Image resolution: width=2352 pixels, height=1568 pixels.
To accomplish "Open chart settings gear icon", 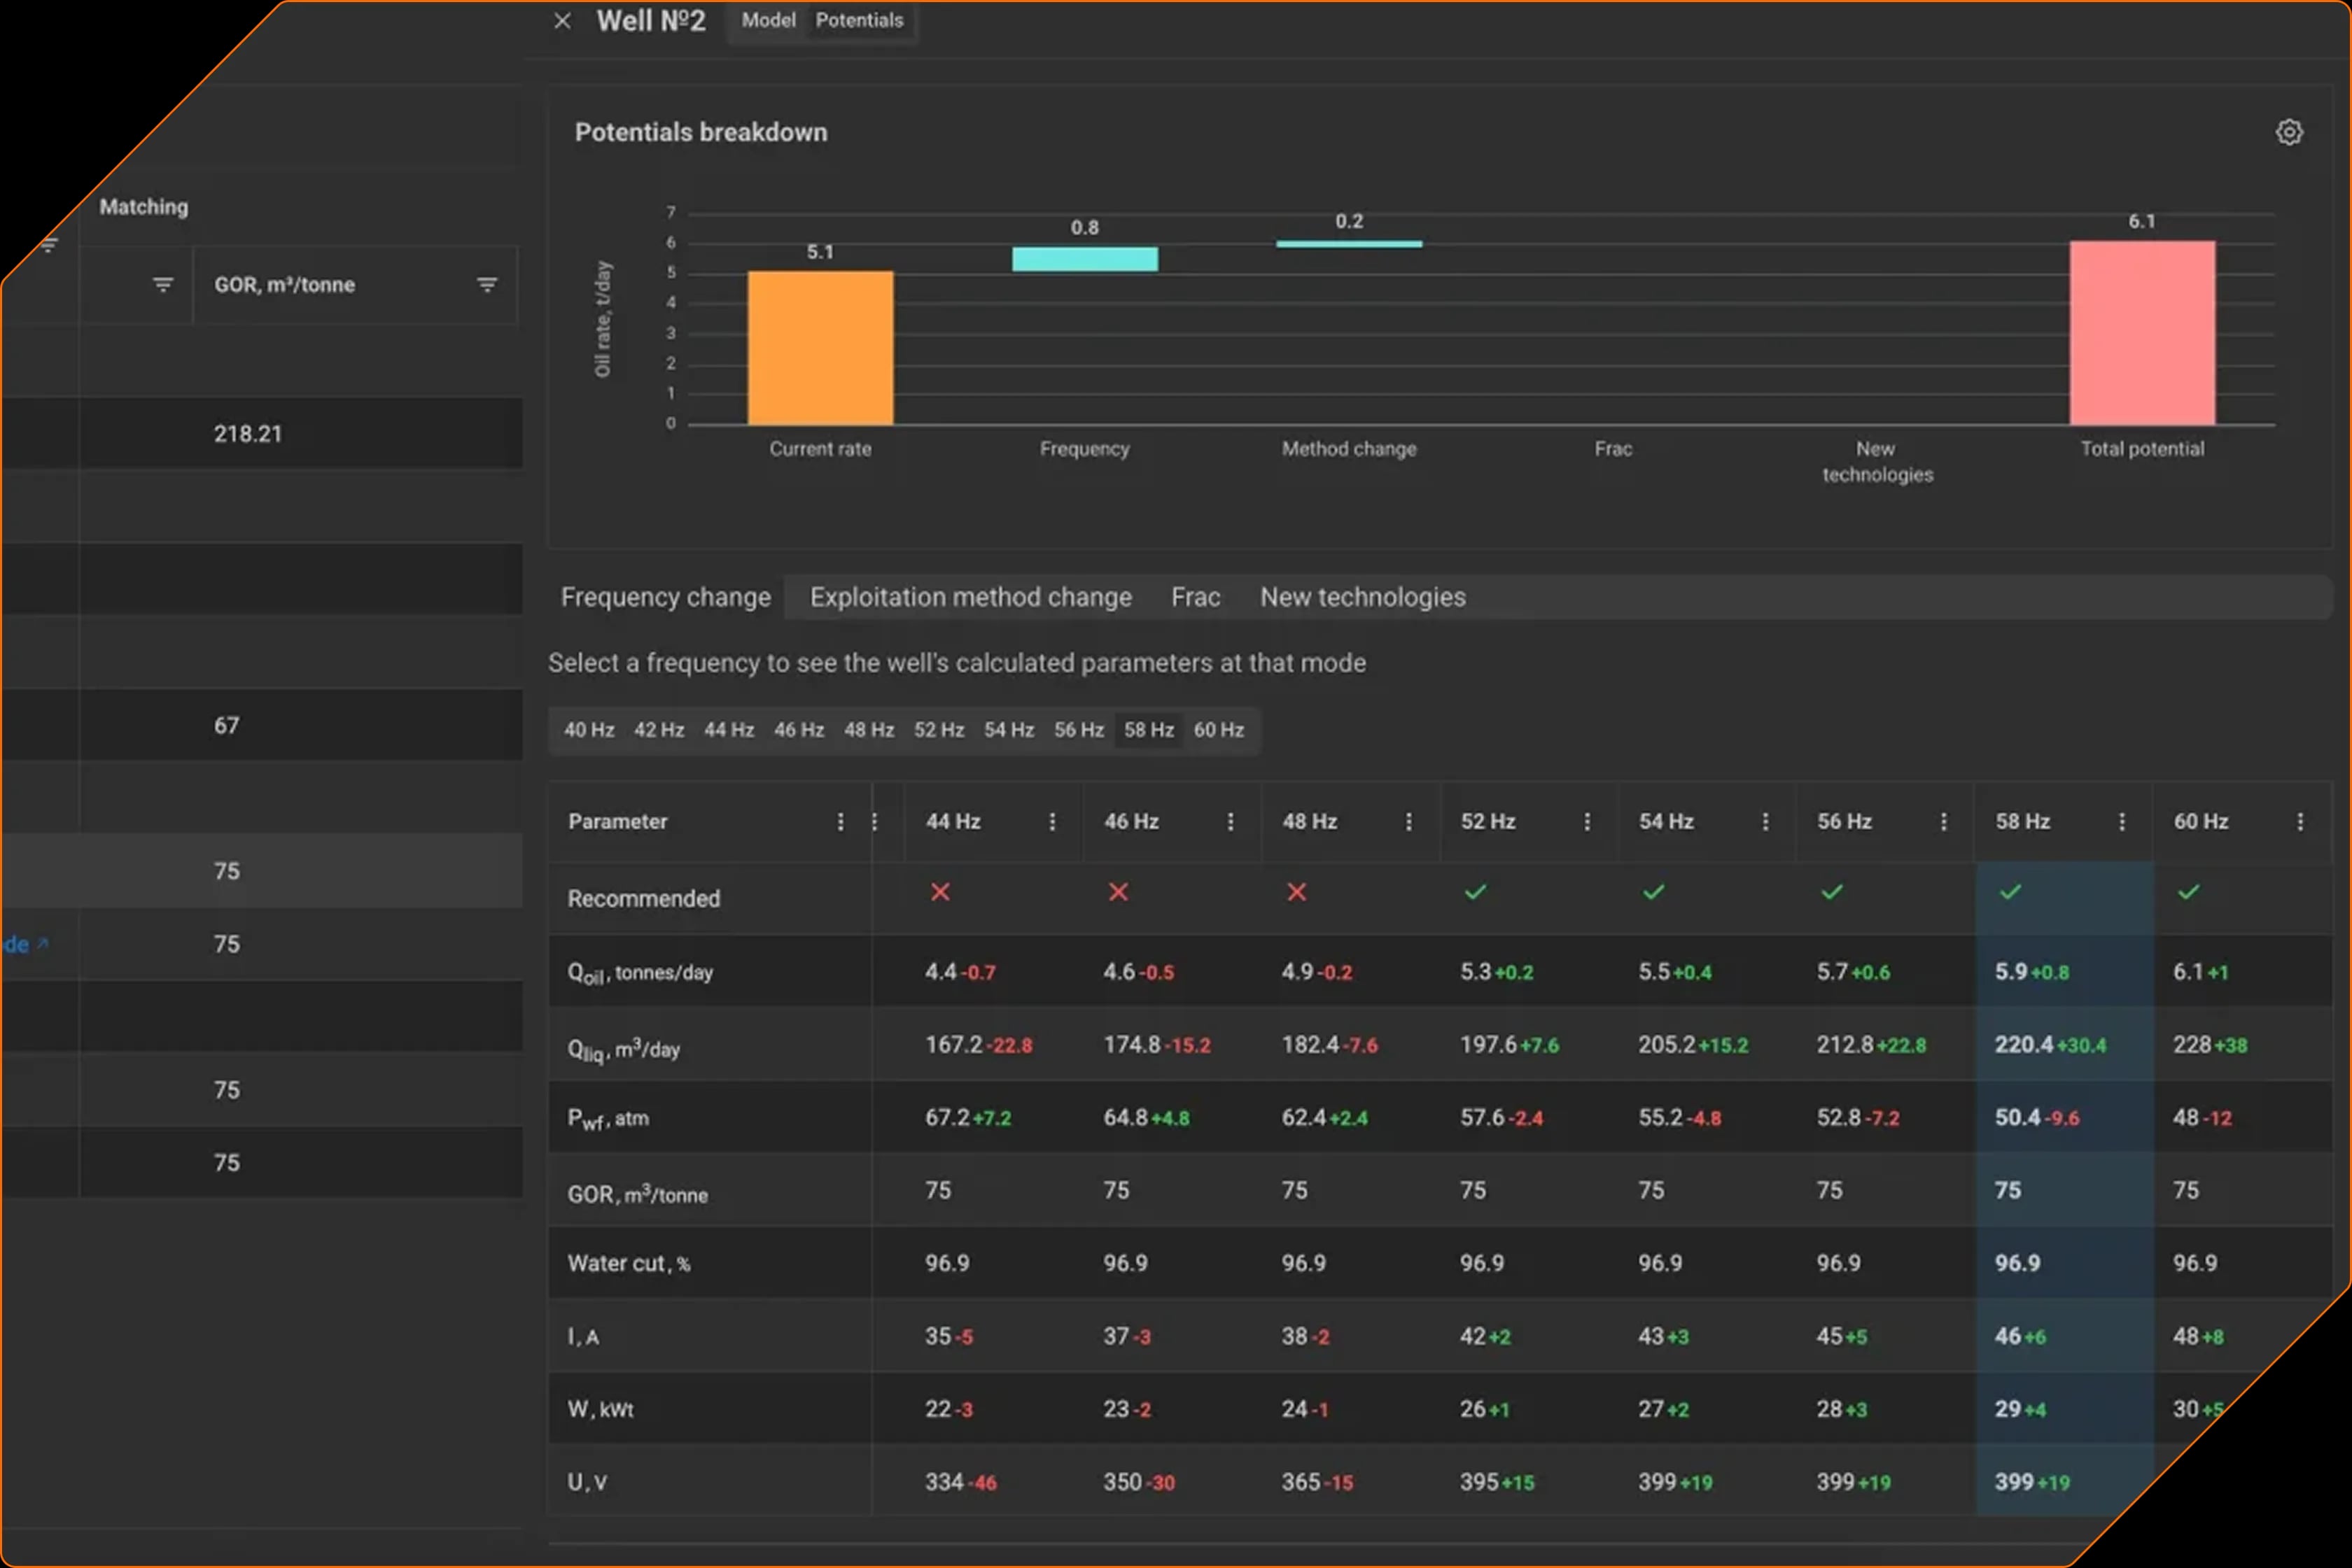I will 2289,132.
